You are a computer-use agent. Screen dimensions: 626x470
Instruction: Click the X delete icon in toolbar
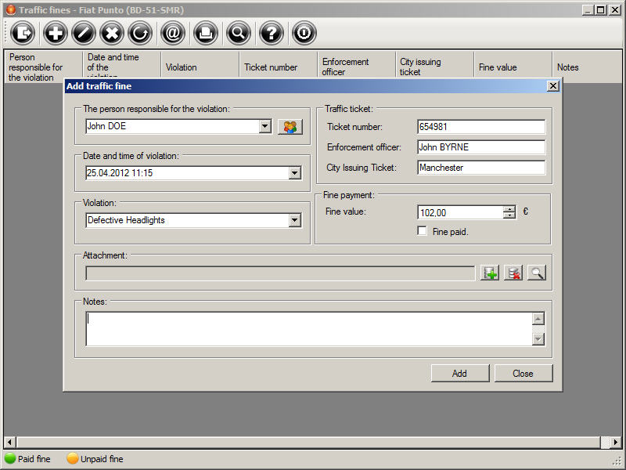pyautogui.click(x=113, y=33)
